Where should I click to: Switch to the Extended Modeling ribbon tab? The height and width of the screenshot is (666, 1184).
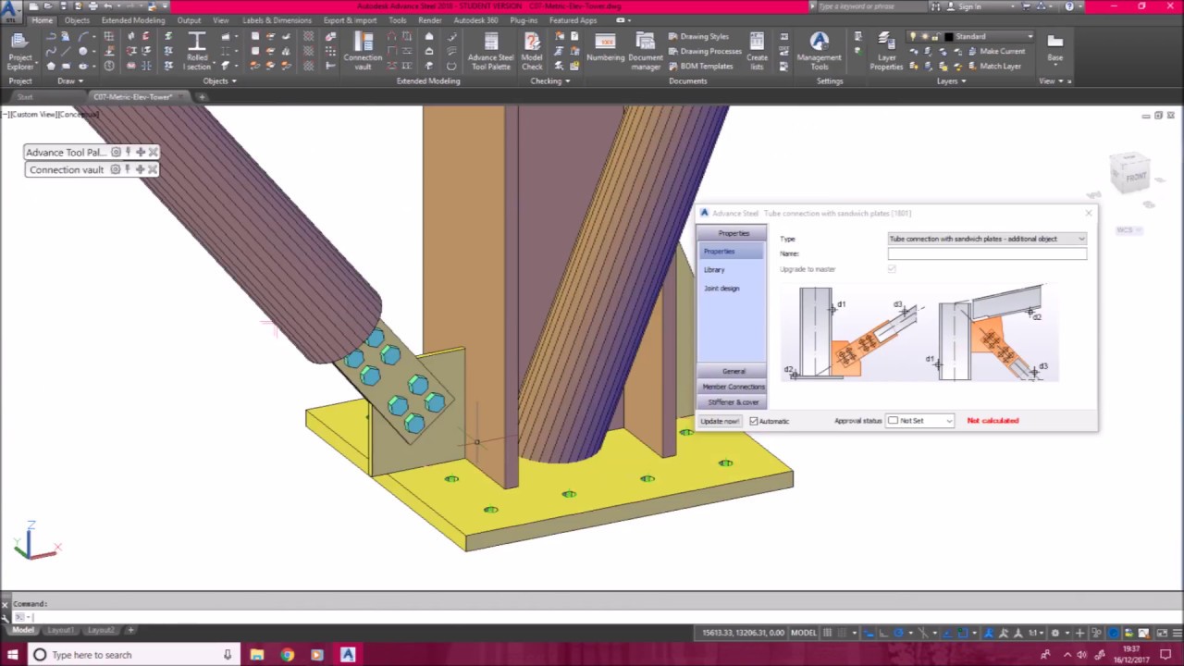pos(133,20)
